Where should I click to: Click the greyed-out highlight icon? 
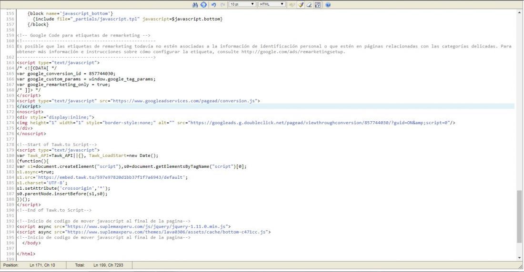pos(292,5)
